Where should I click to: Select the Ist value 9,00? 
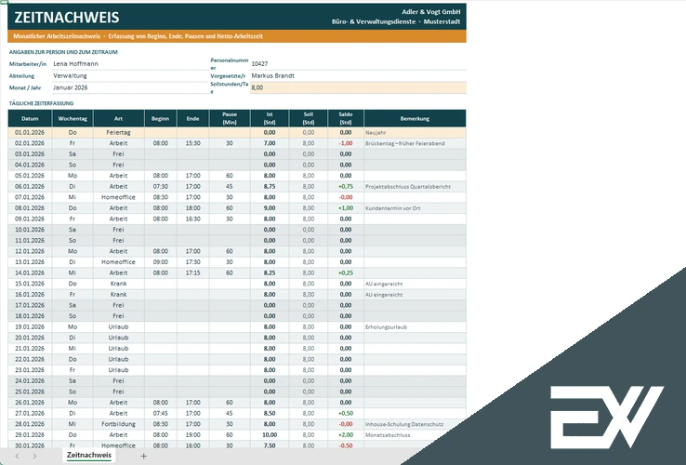pyautogui.click(x=270, y=208)
